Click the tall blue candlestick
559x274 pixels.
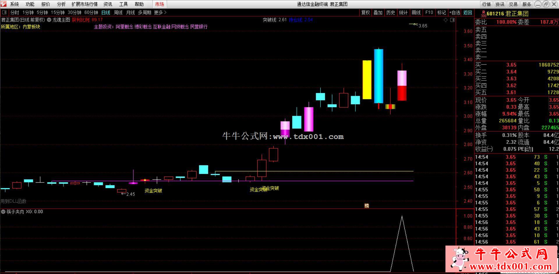coord(378,76)
